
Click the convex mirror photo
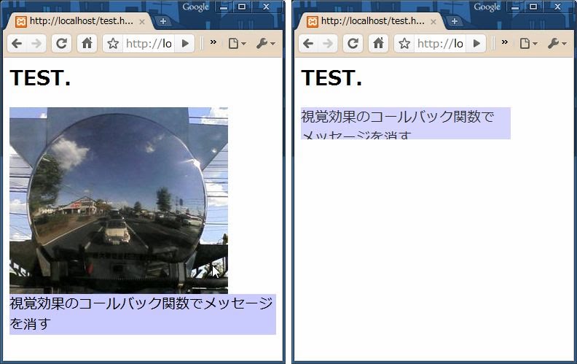coord(118,199)
